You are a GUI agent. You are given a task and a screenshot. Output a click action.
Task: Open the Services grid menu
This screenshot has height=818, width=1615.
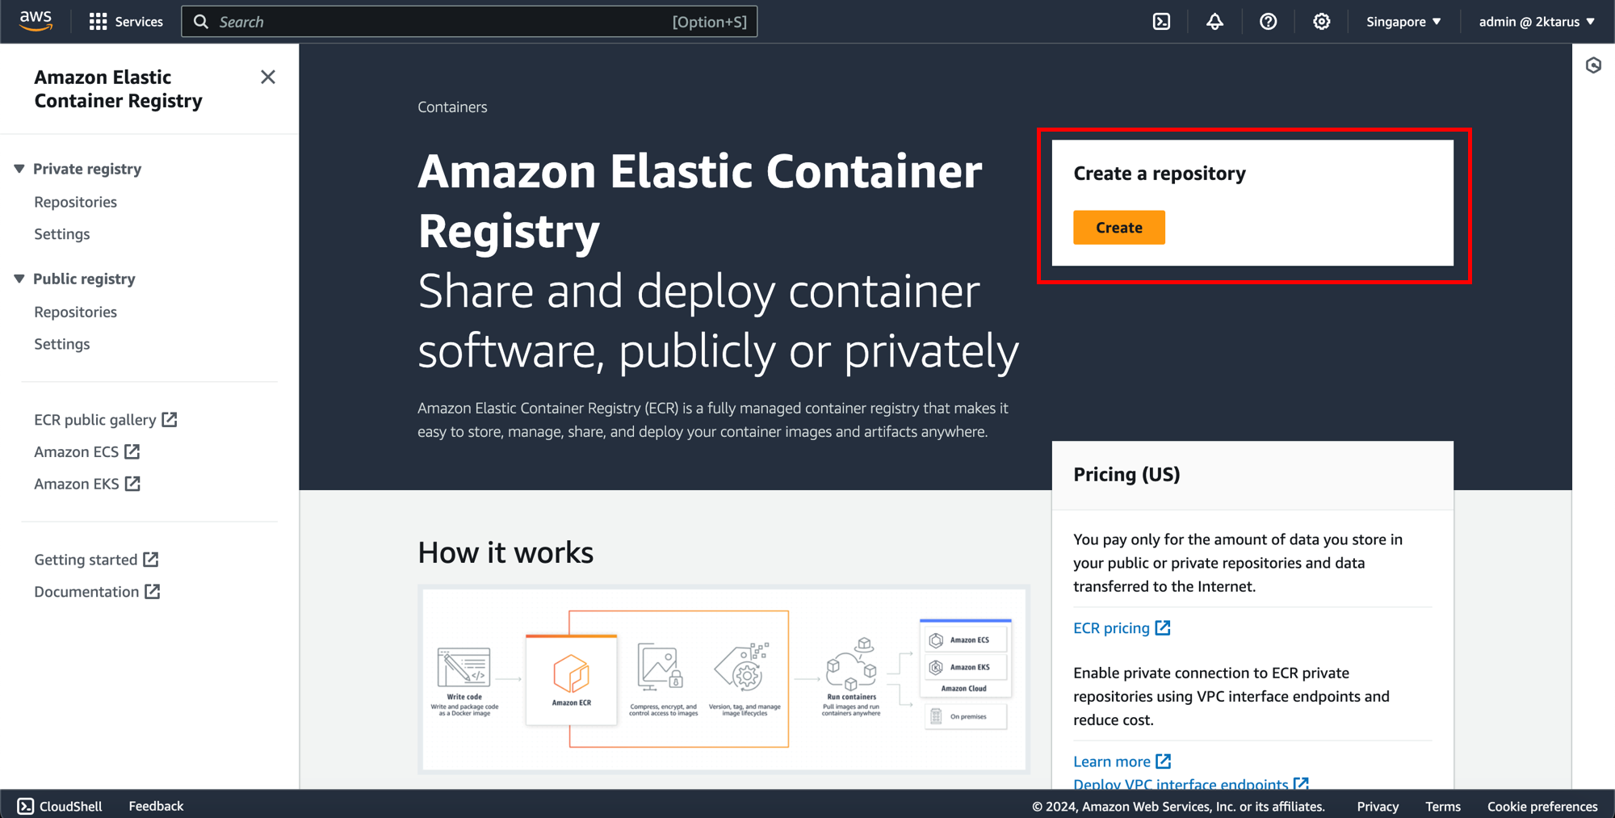126,22
